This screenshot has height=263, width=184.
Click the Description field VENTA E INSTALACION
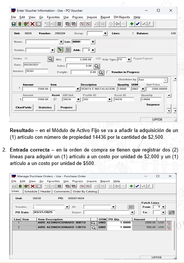(98, 89)
